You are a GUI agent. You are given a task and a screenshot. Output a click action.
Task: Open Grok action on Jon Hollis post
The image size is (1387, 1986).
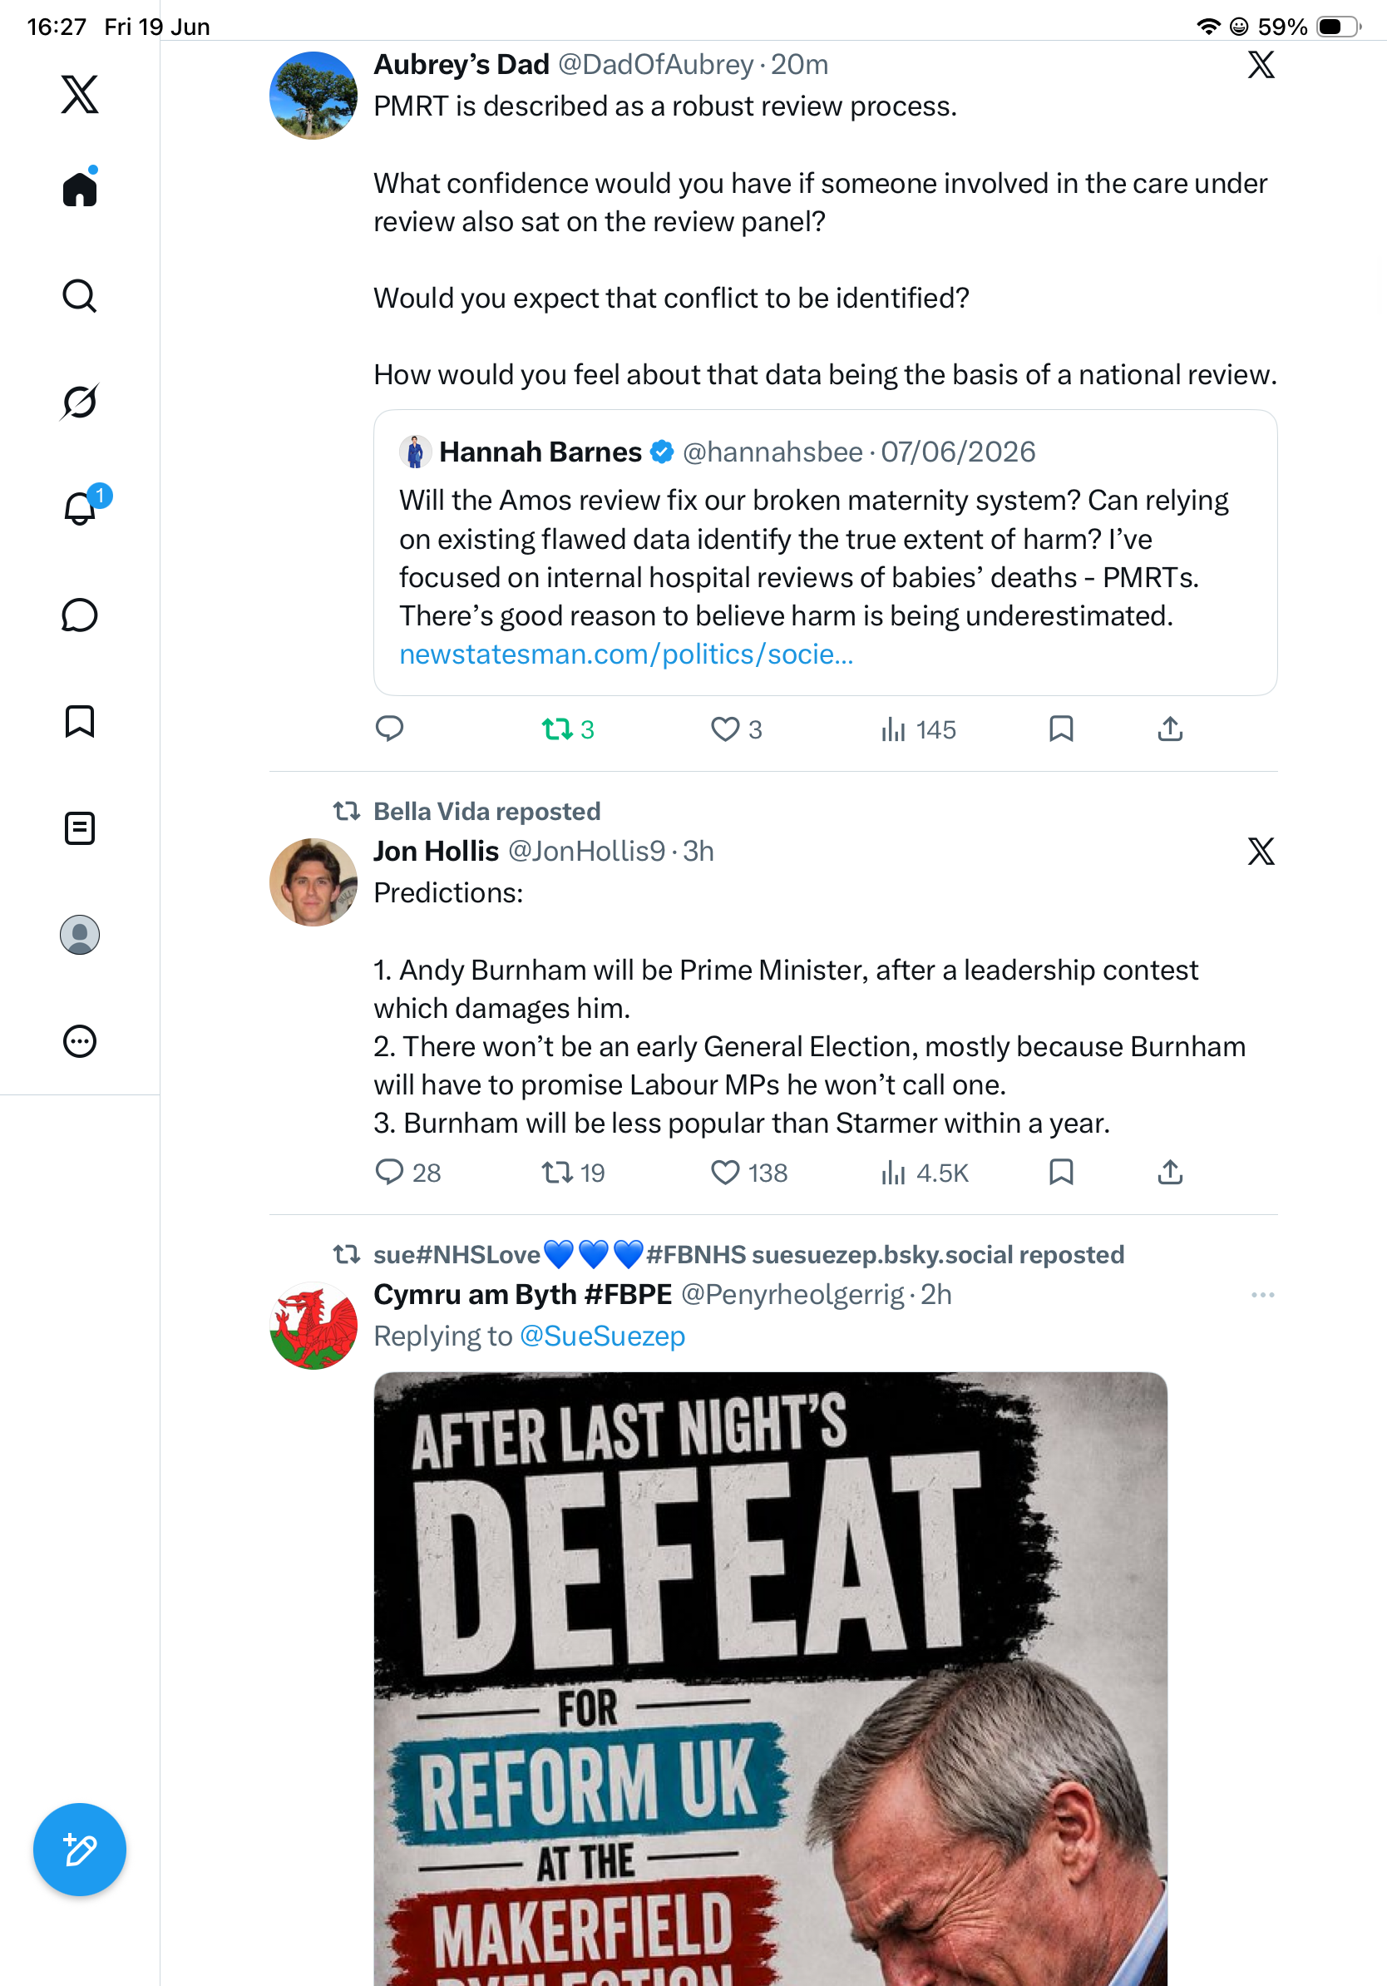[x=1261, y=851]
